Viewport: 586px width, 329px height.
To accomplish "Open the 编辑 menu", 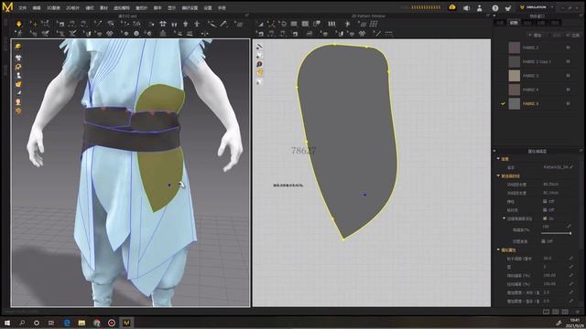I will point(37,8).
